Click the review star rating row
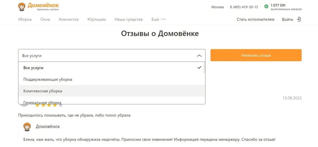 [49, 105]
